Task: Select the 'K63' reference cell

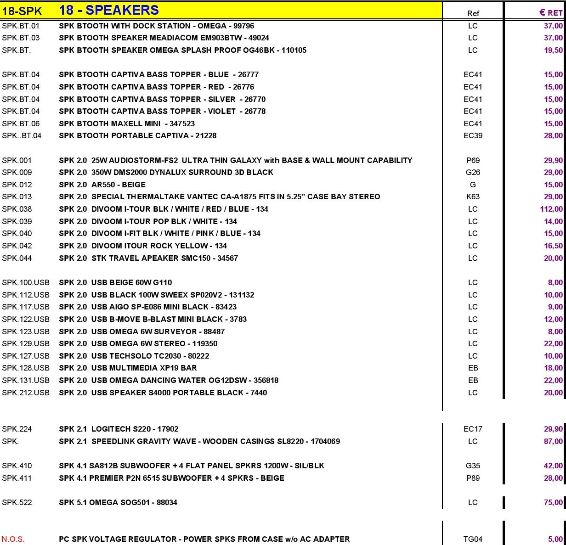Action: pyautogui.click(x=473, y=197)
